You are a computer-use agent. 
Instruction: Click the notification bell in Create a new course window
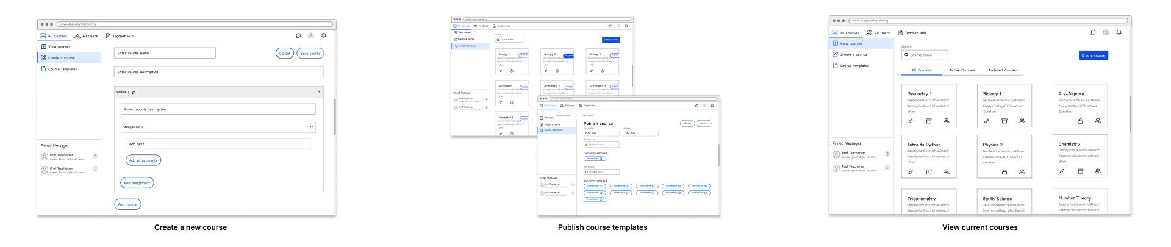[x=324, y=35]
